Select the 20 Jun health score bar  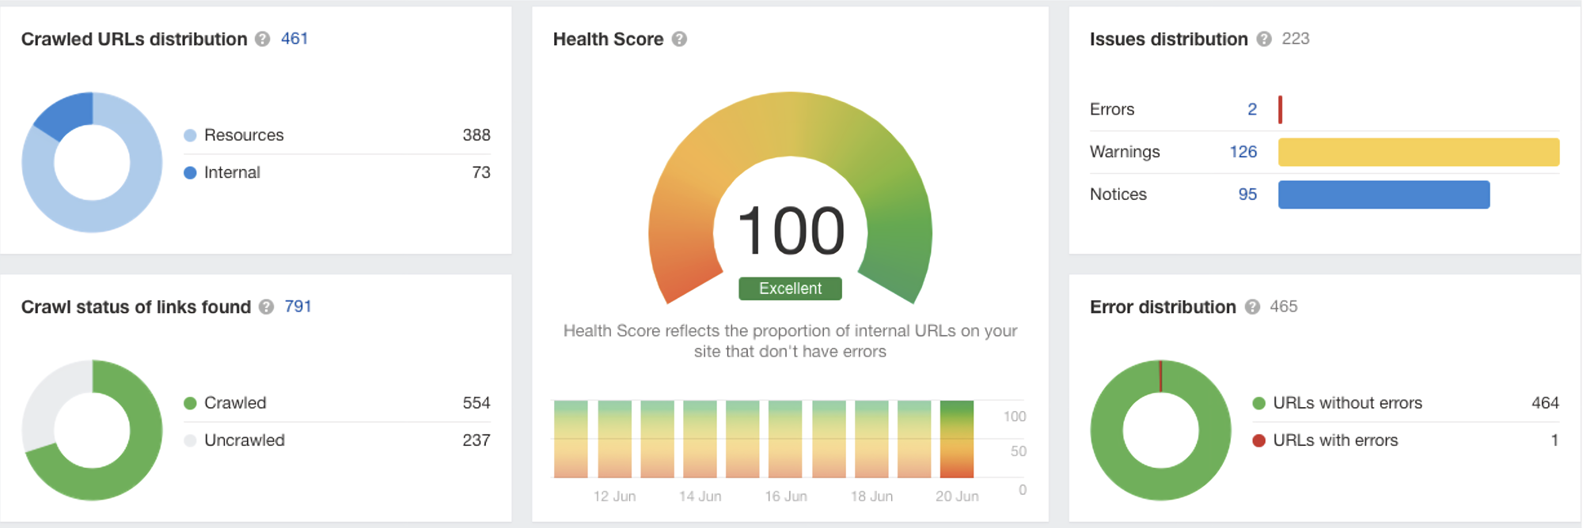pos(957,439)
